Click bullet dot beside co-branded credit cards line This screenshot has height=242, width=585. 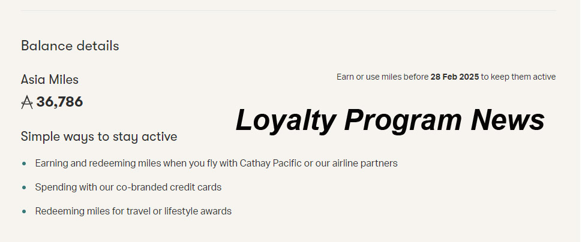coord(24,187)
